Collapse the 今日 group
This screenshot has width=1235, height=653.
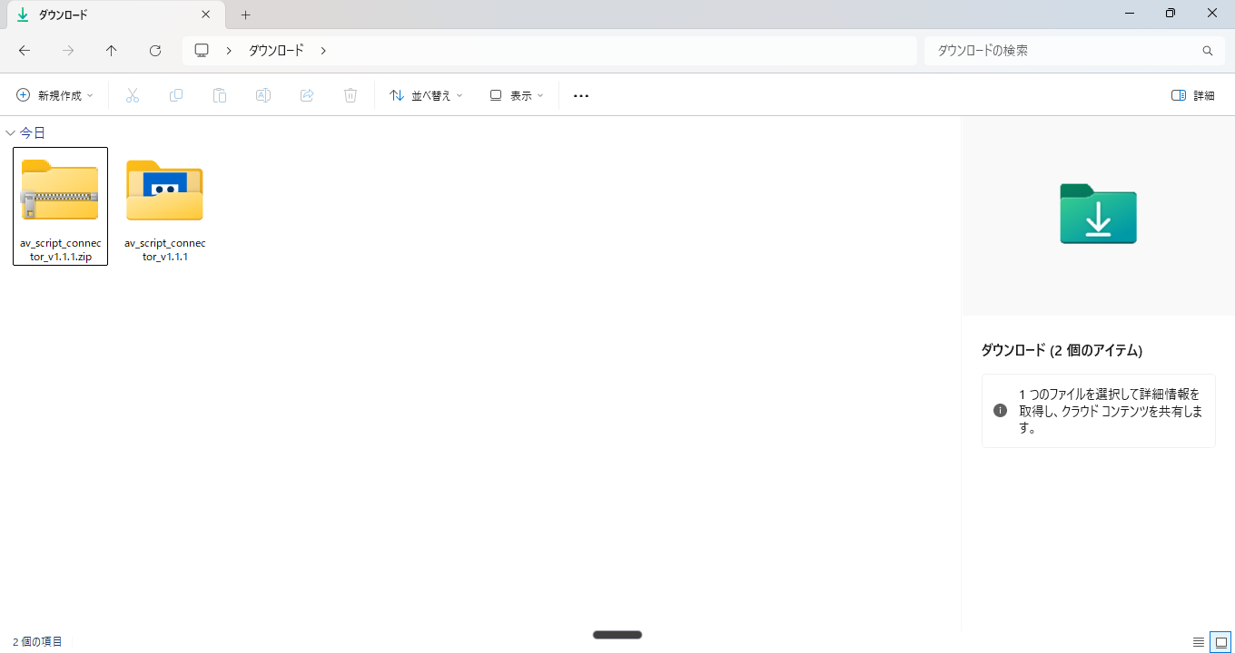[x=11, y=133]
